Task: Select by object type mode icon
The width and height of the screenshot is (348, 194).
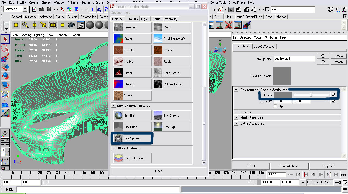Action: tap(70, 9)
